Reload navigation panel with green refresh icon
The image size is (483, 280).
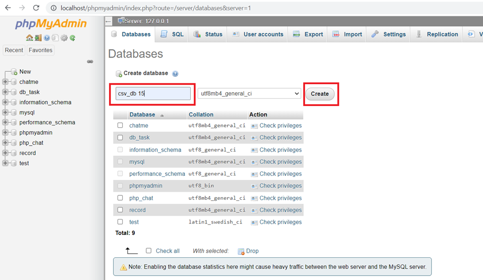72,38
